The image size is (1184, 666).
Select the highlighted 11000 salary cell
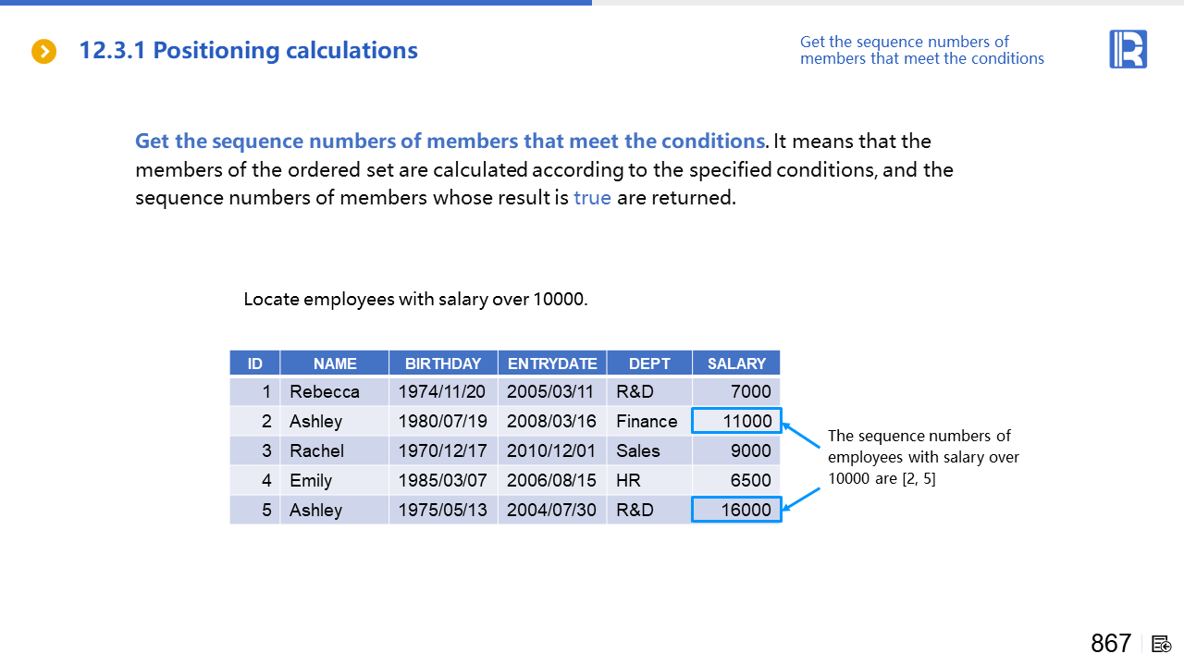736,421
